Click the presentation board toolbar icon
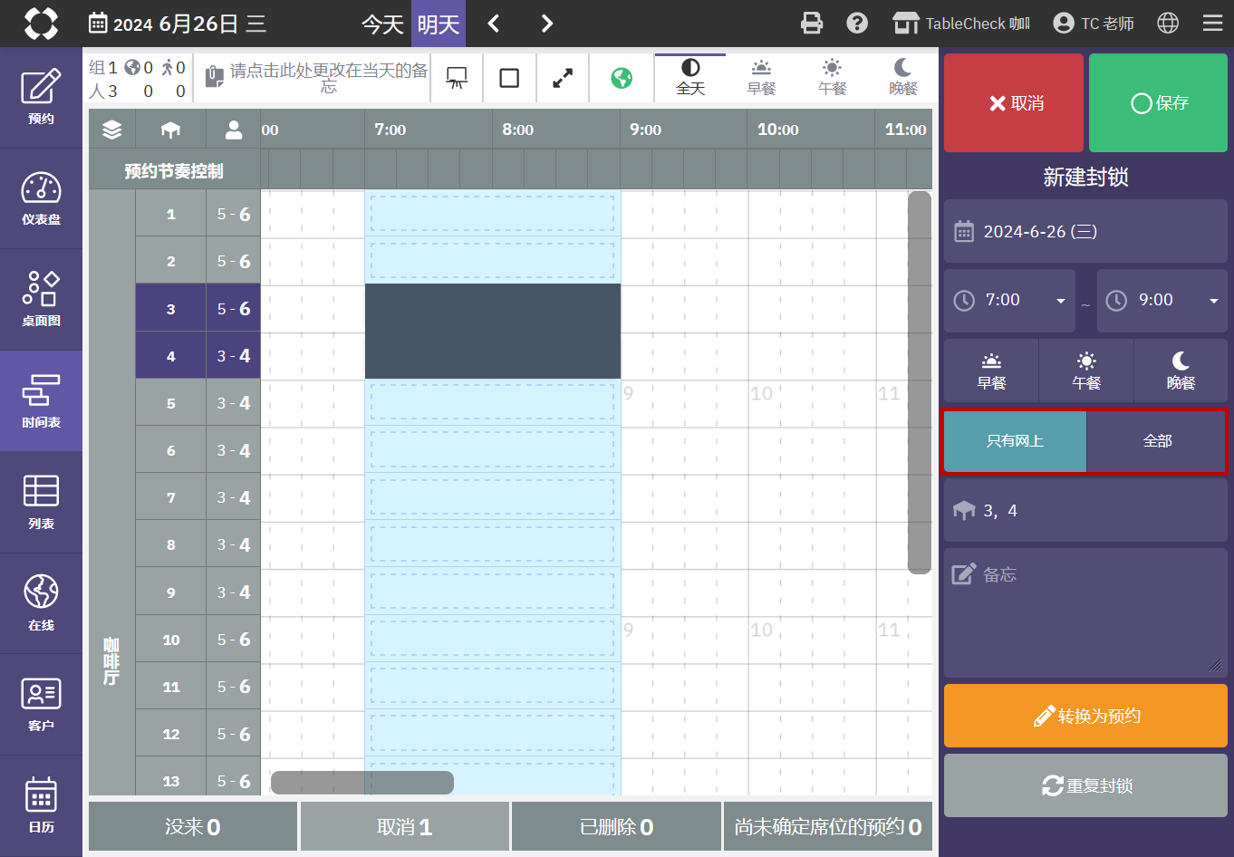 (x=457, y=78)
